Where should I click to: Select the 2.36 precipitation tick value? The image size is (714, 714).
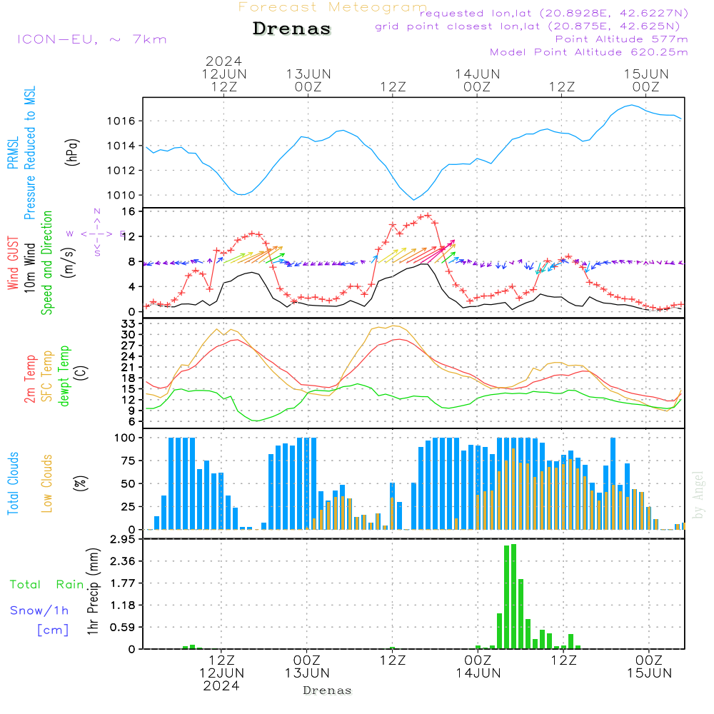pos(123,561)
